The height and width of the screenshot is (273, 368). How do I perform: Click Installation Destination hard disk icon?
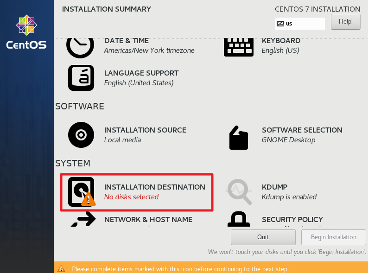coord(82,192)
